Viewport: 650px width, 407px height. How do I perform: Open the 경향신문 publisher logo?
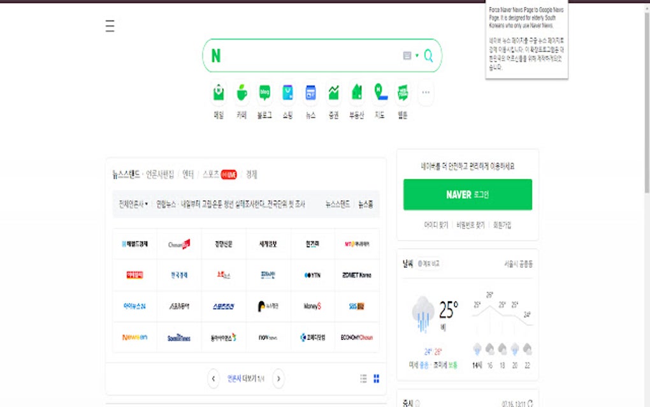point(224,244)
